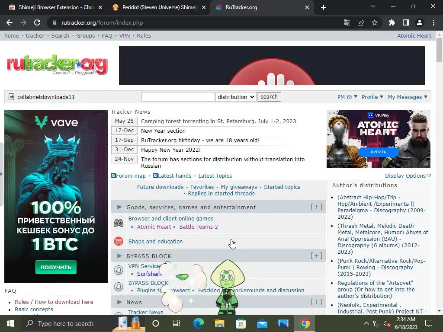Click the RSS icon next to Latest hands

coord(155,176)
